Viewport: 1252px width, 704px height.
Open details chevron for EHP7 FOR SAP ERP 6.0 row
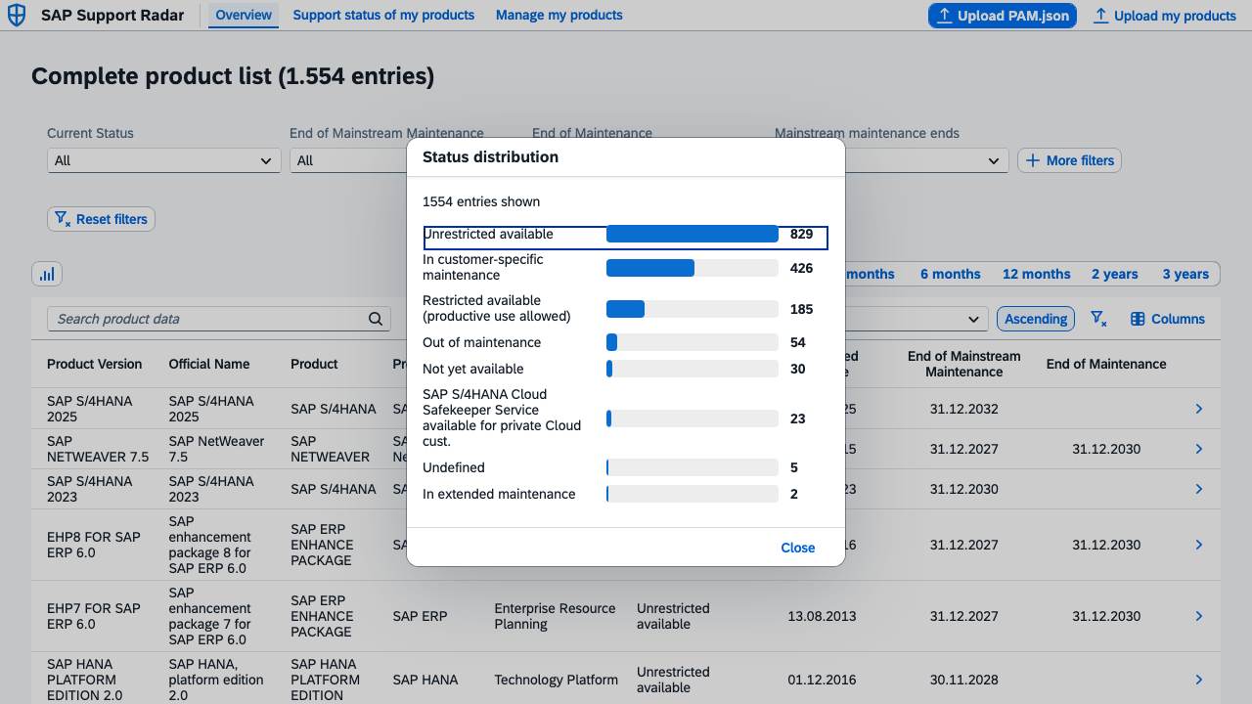point(1199,616)
